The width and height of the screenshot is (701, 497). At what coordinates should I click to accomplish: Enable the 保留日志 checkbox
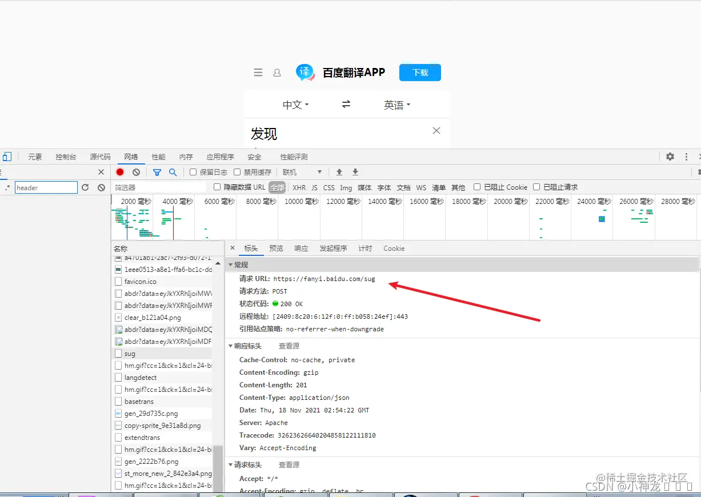(193, 172)
